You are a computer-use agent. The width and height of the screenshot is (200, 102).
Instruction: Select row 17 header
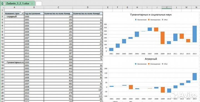[2, 59]
